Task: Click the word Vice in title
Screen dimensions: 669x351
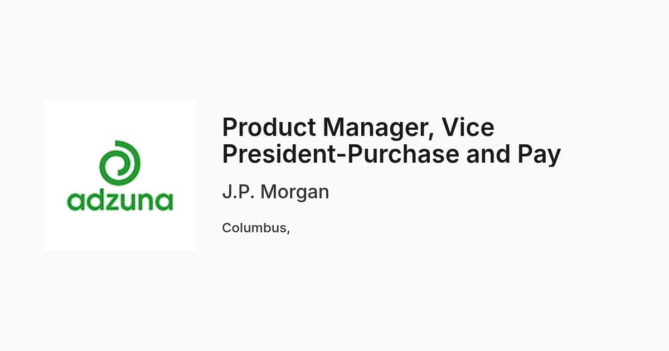Action: (468, 128)
